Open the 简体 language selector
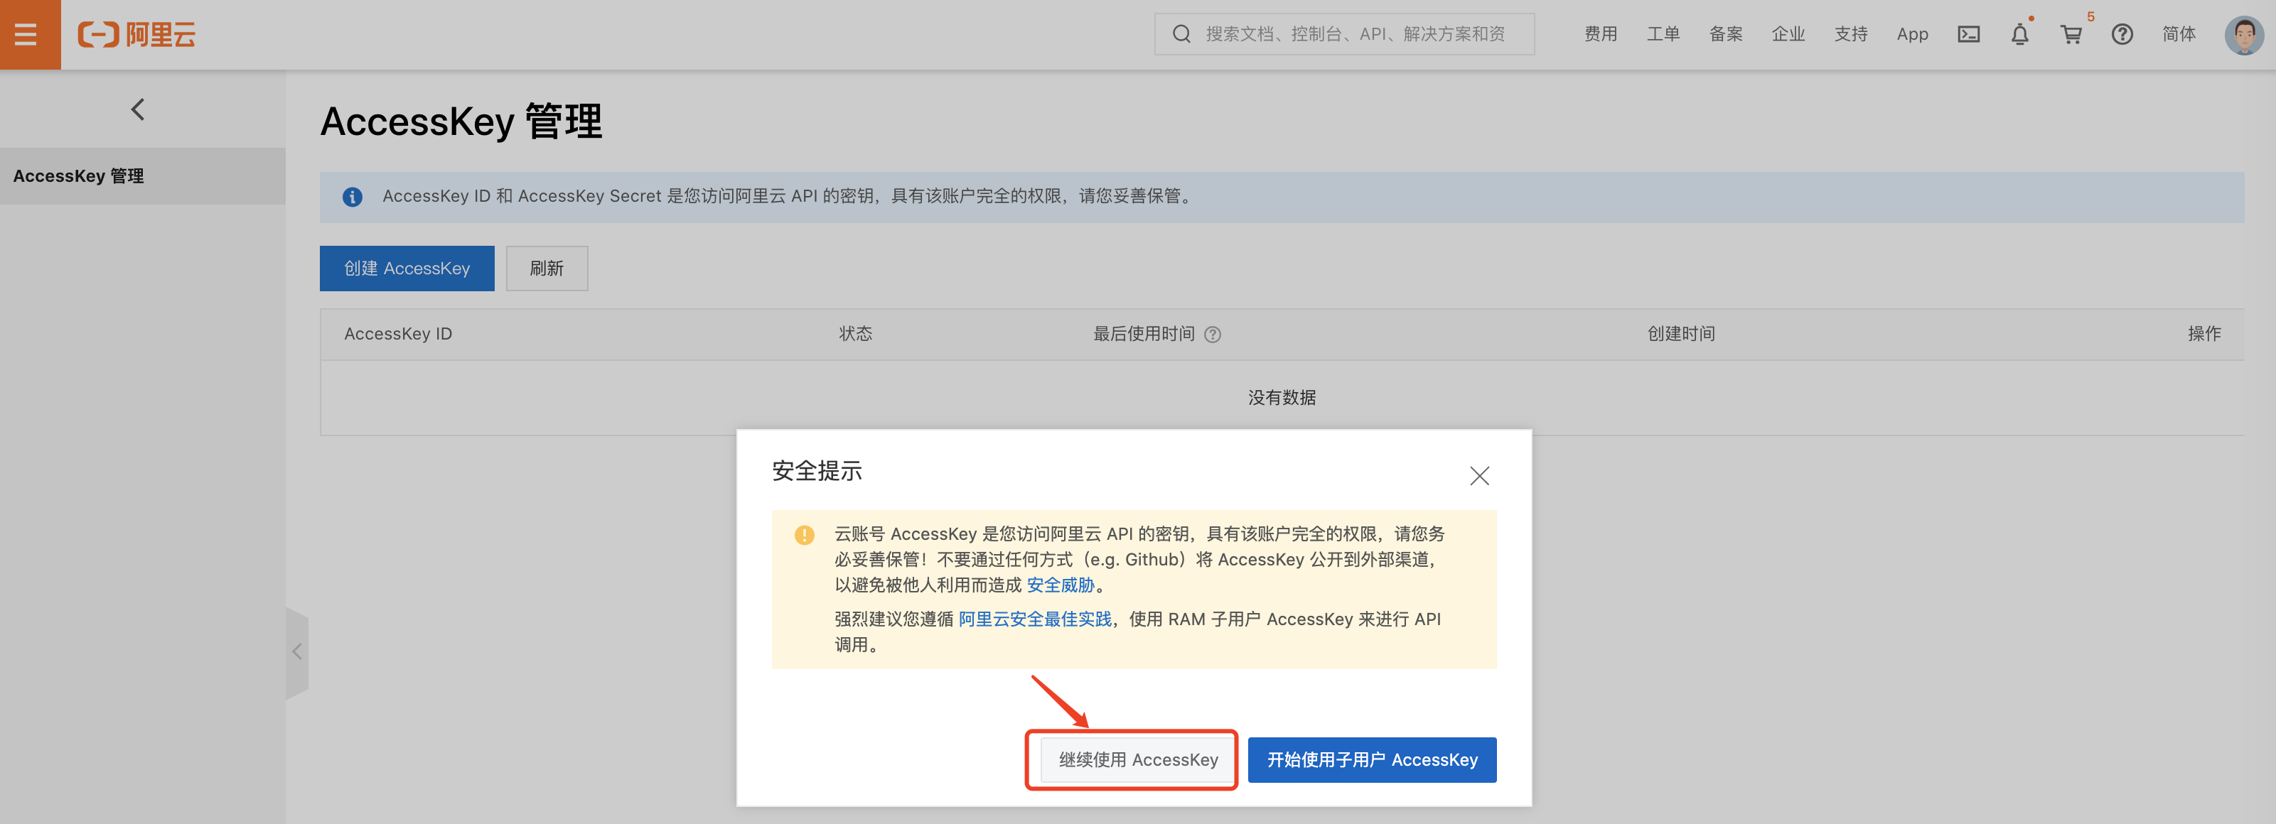This screenshot has width=2276, height=824. (2178, 34)
